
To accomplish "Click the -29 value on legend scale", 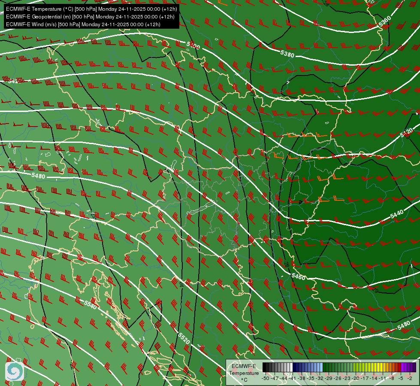I will pos(329,378).
